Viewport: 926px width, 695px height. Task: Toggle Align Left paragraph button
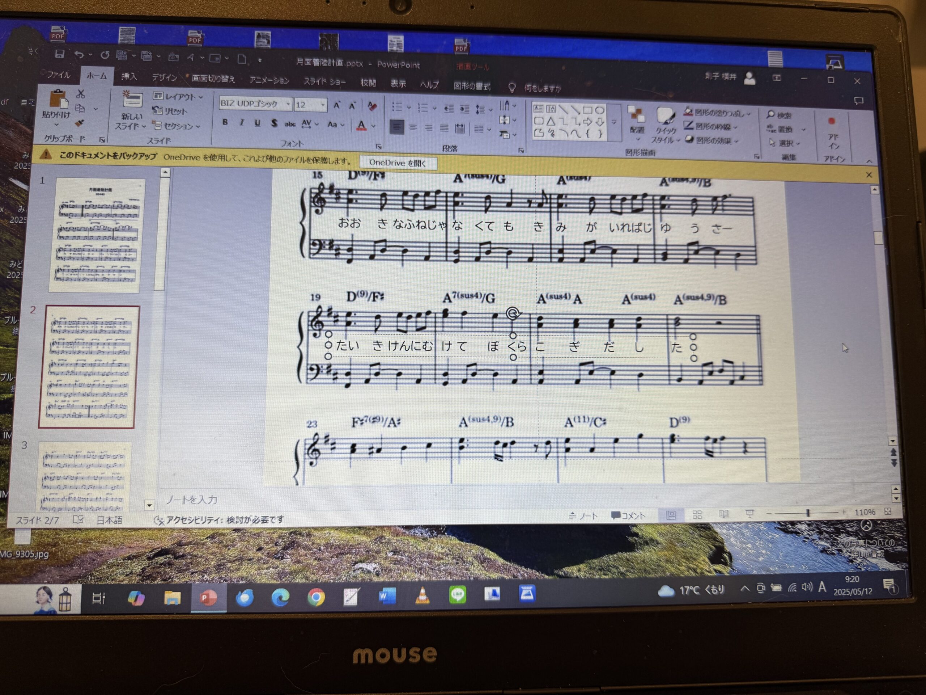(x=396, y=127)
